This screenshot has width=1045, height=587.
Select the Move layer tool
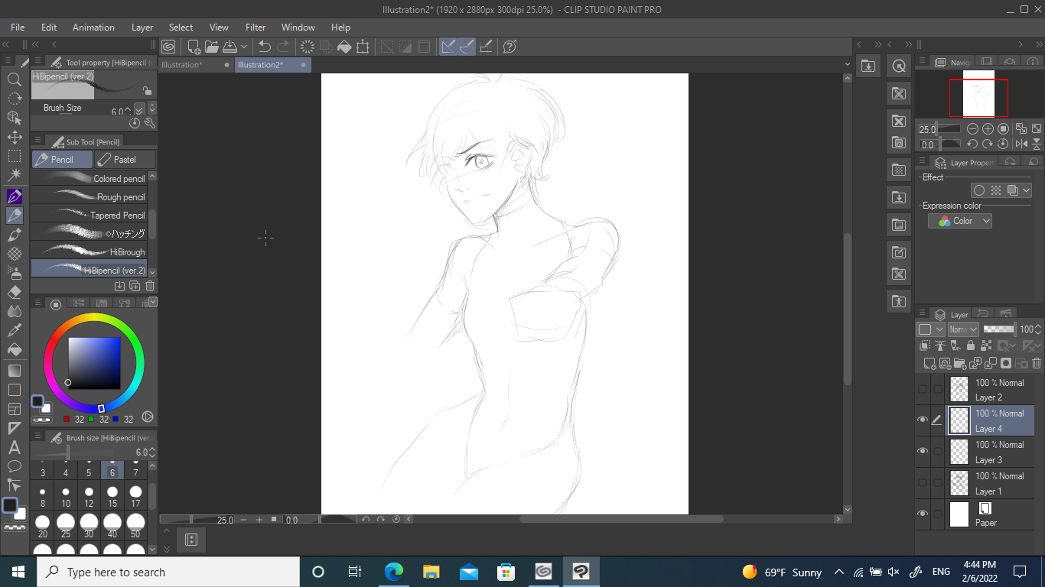click(x=14, y=137)
